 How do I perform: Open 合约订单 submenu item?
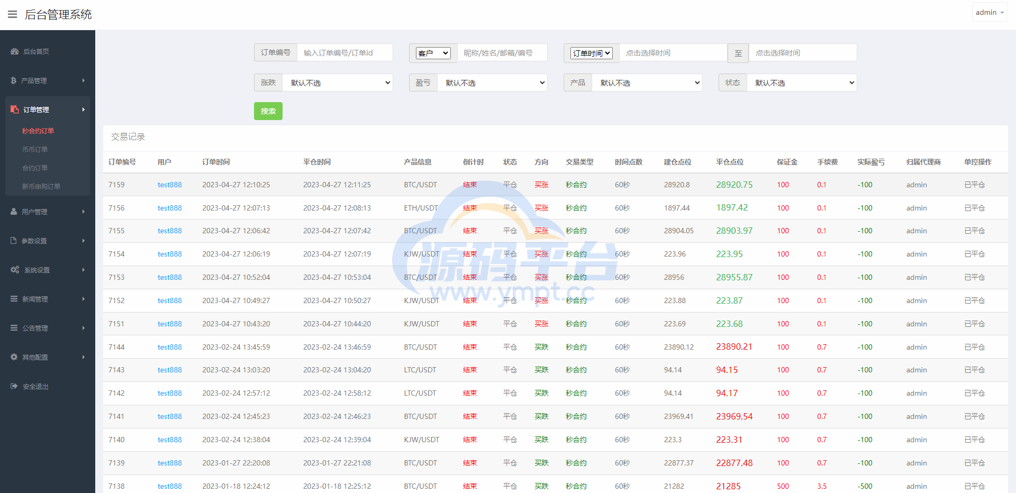pyautogui.click(x=35, y=168)
